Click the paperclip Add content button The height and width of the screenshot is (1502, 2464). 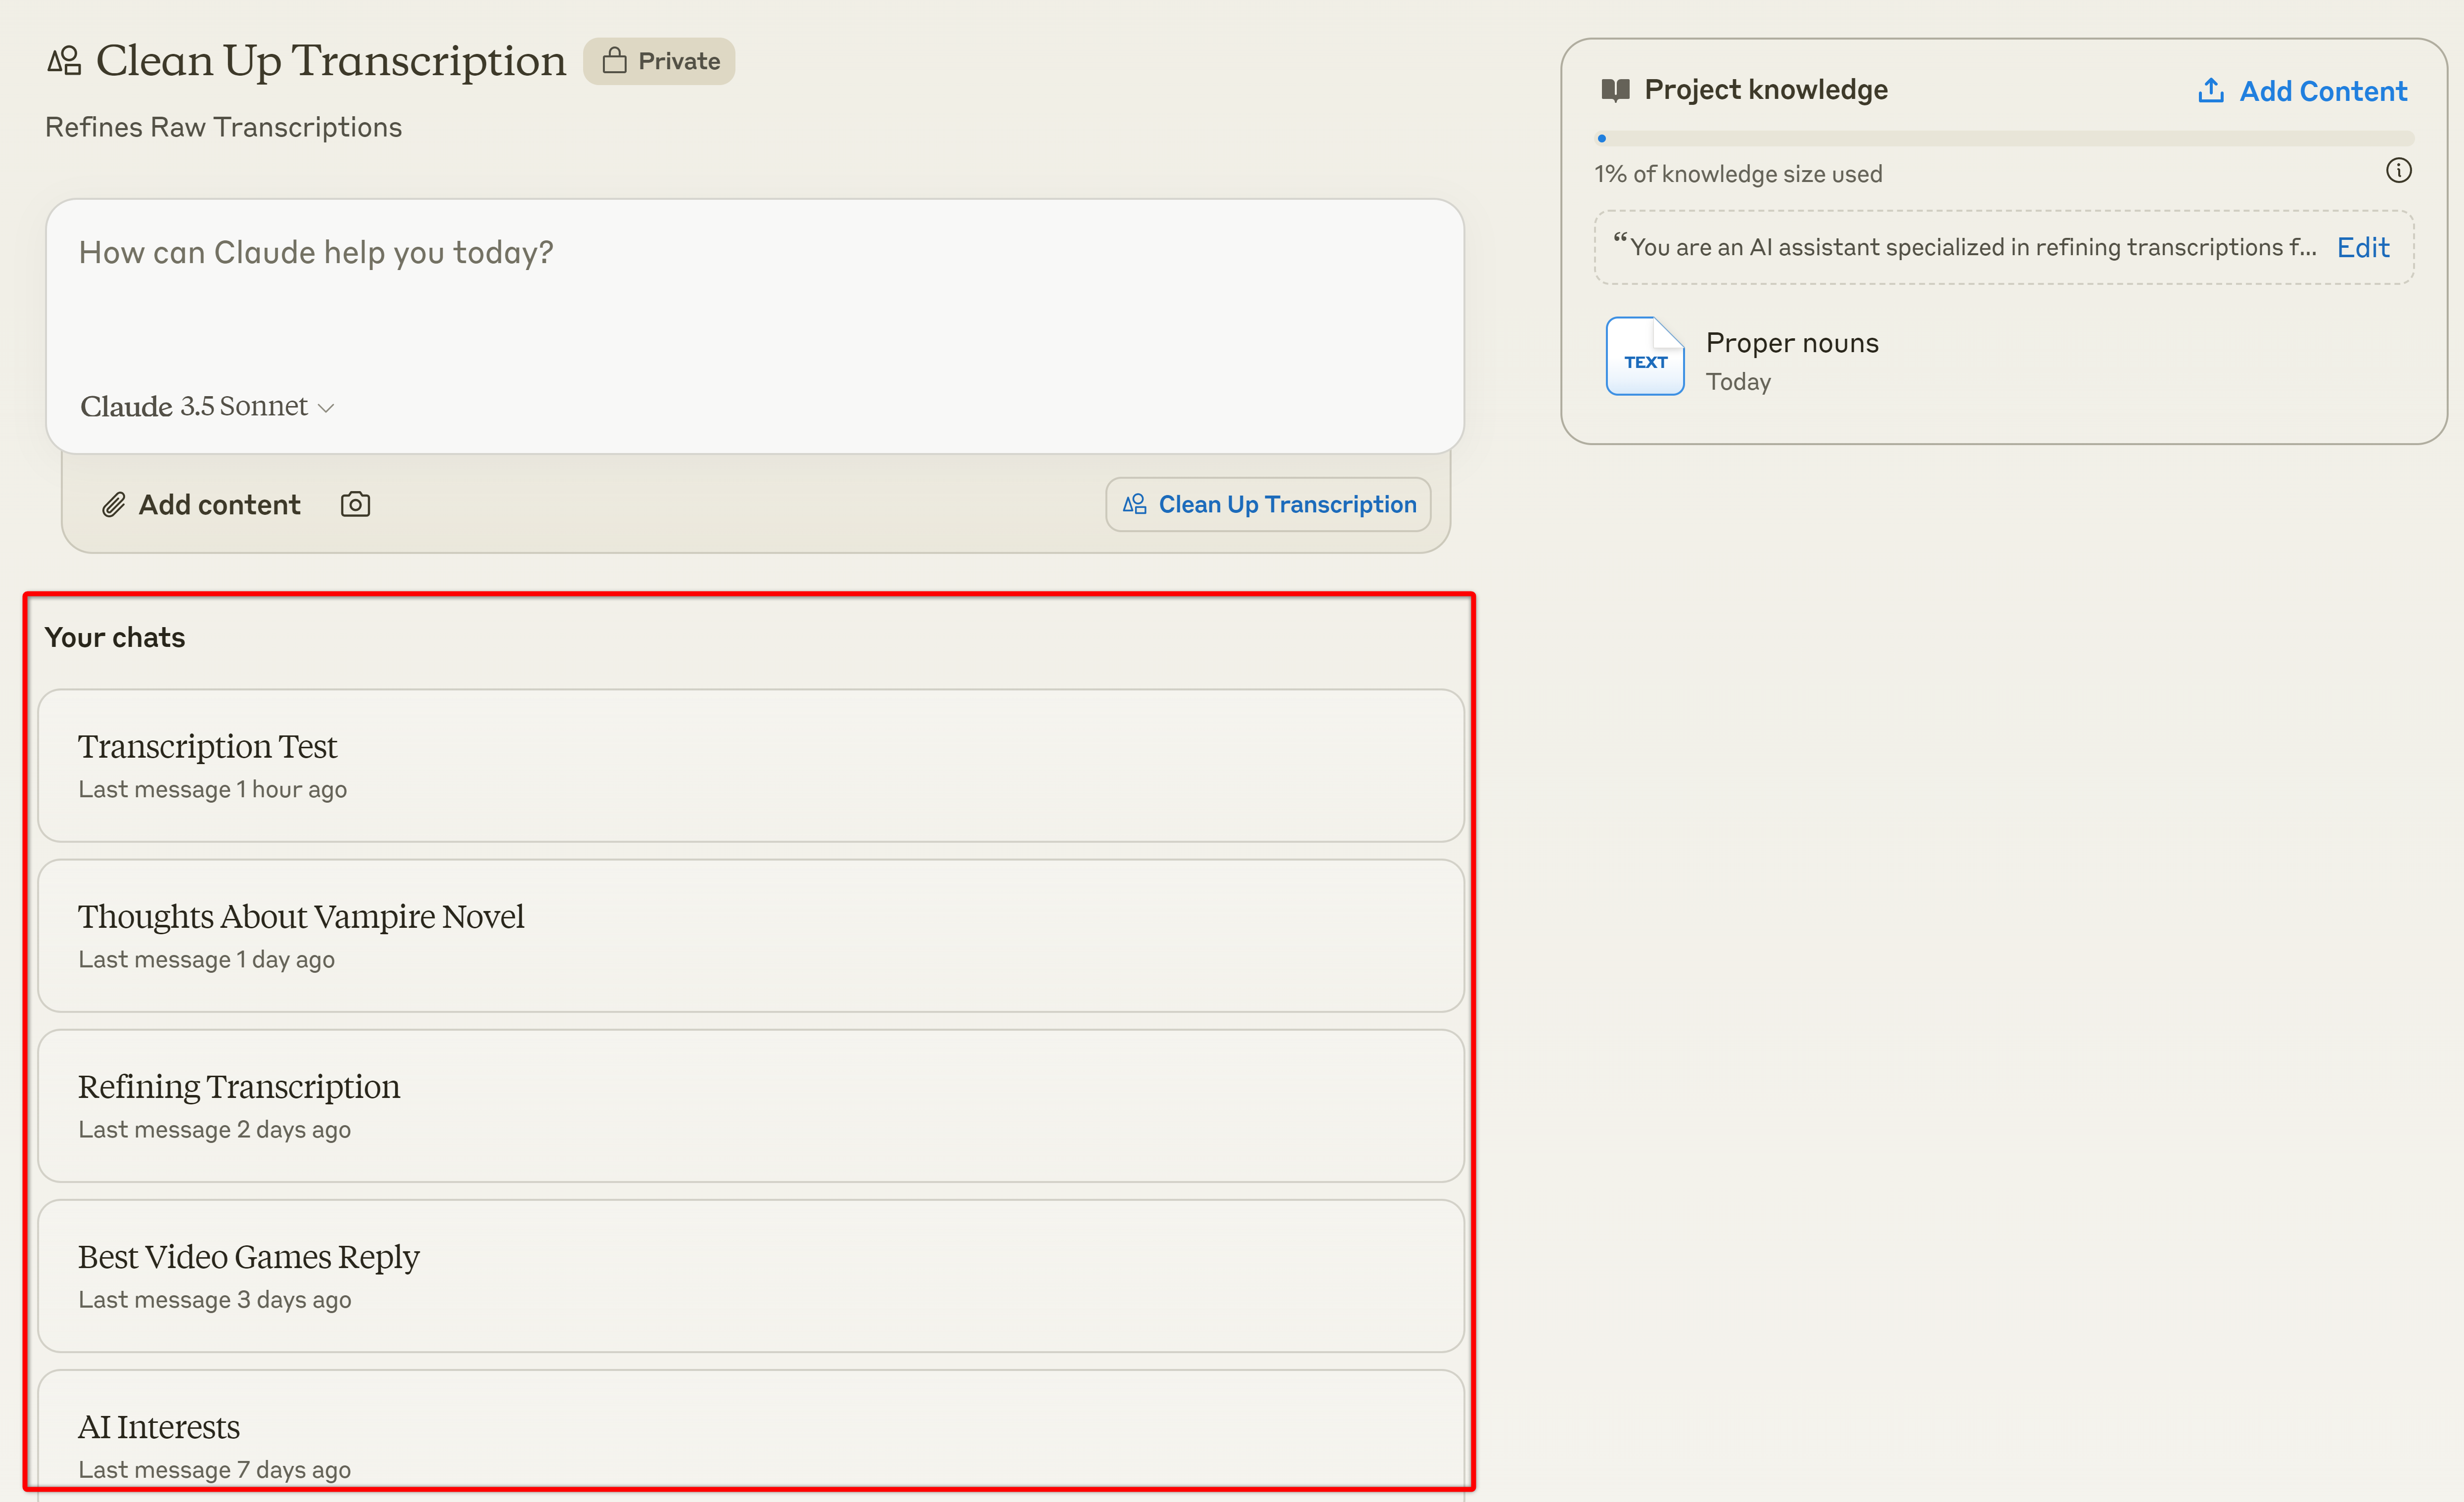coord(200,504)
